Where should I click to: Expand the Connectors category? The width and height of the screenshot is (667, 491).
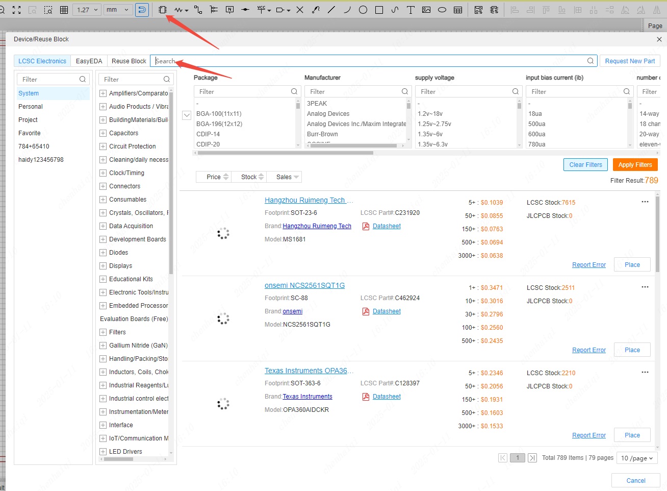pos(103,186)
